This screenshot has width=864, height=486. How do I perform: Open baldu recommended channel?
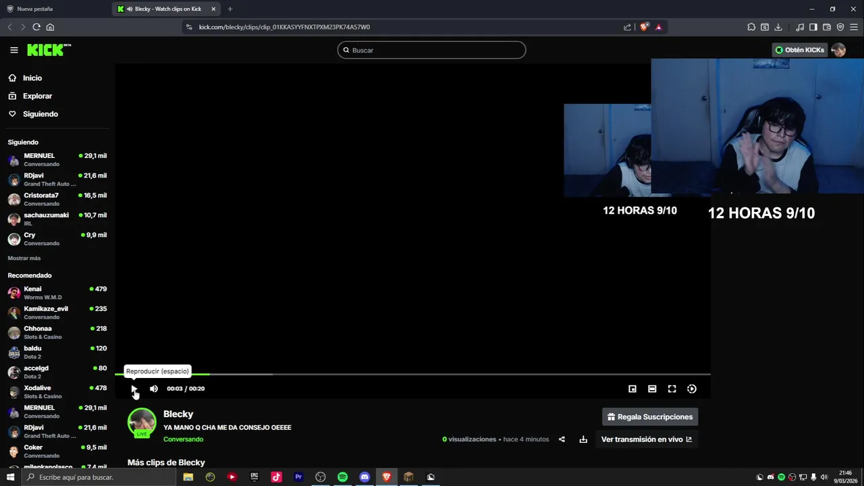57,352
